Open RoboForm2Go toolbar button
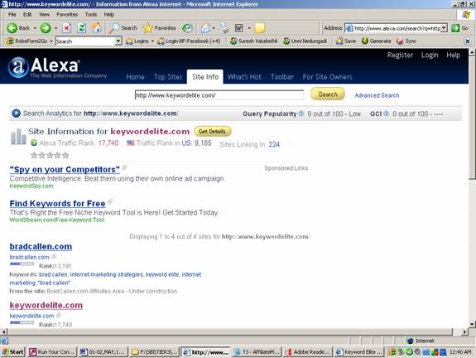Image resolution: width=476 pixels, height=358 pixels. point(27,41)
